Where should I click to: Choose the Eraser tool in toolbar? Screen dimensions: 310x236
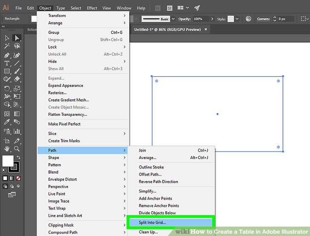(17, 79)
